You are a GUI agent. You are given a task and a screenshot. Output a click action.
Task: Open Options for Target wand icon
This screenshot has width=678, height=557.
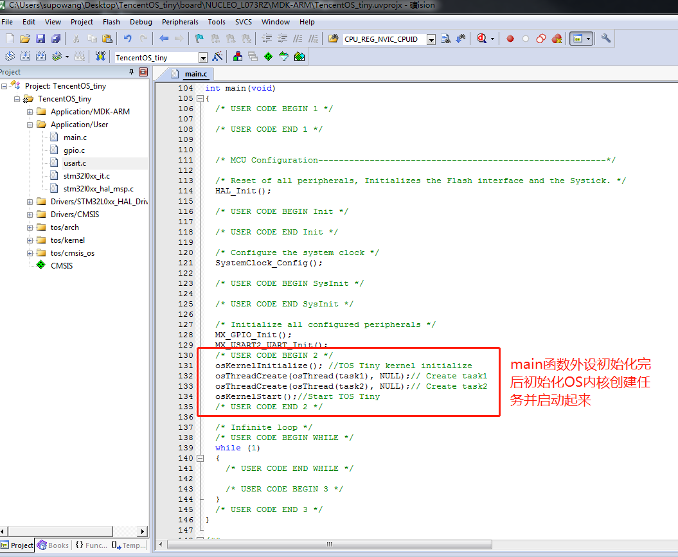[x=218, y=57]
